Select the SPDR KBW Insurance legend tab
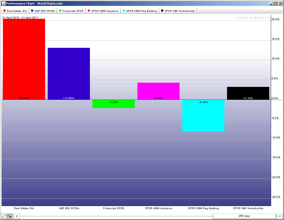The height and width of the screenshot is (220, 284). pyautogui.click(x=103, y=11)
